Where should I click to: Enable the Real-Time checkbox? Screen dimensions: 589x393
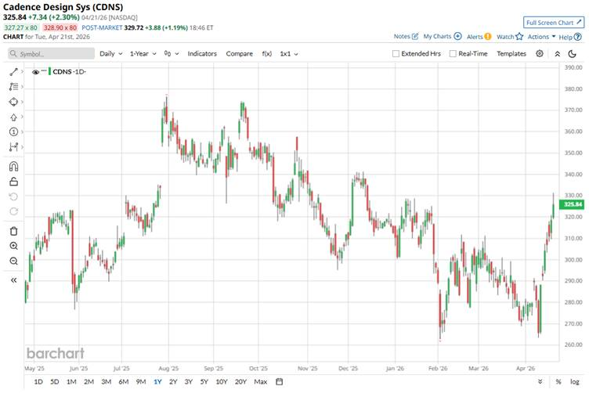(453, 54)
